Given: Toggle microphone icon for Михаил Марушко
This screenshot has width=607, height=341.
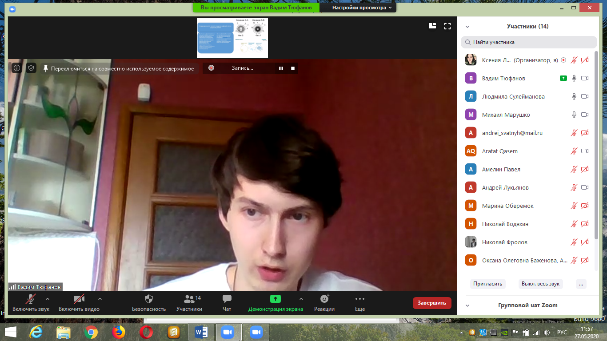Looking at the screenshot, I should (x=574, y=115).
